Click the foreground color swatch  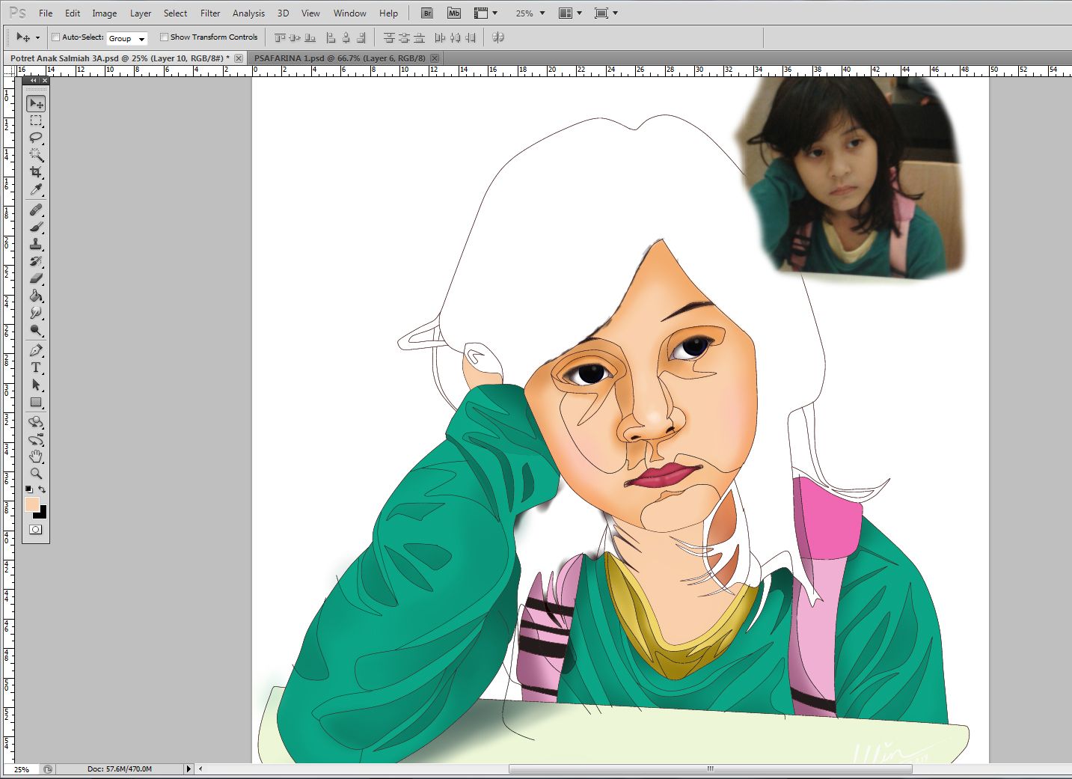(31, 504)
